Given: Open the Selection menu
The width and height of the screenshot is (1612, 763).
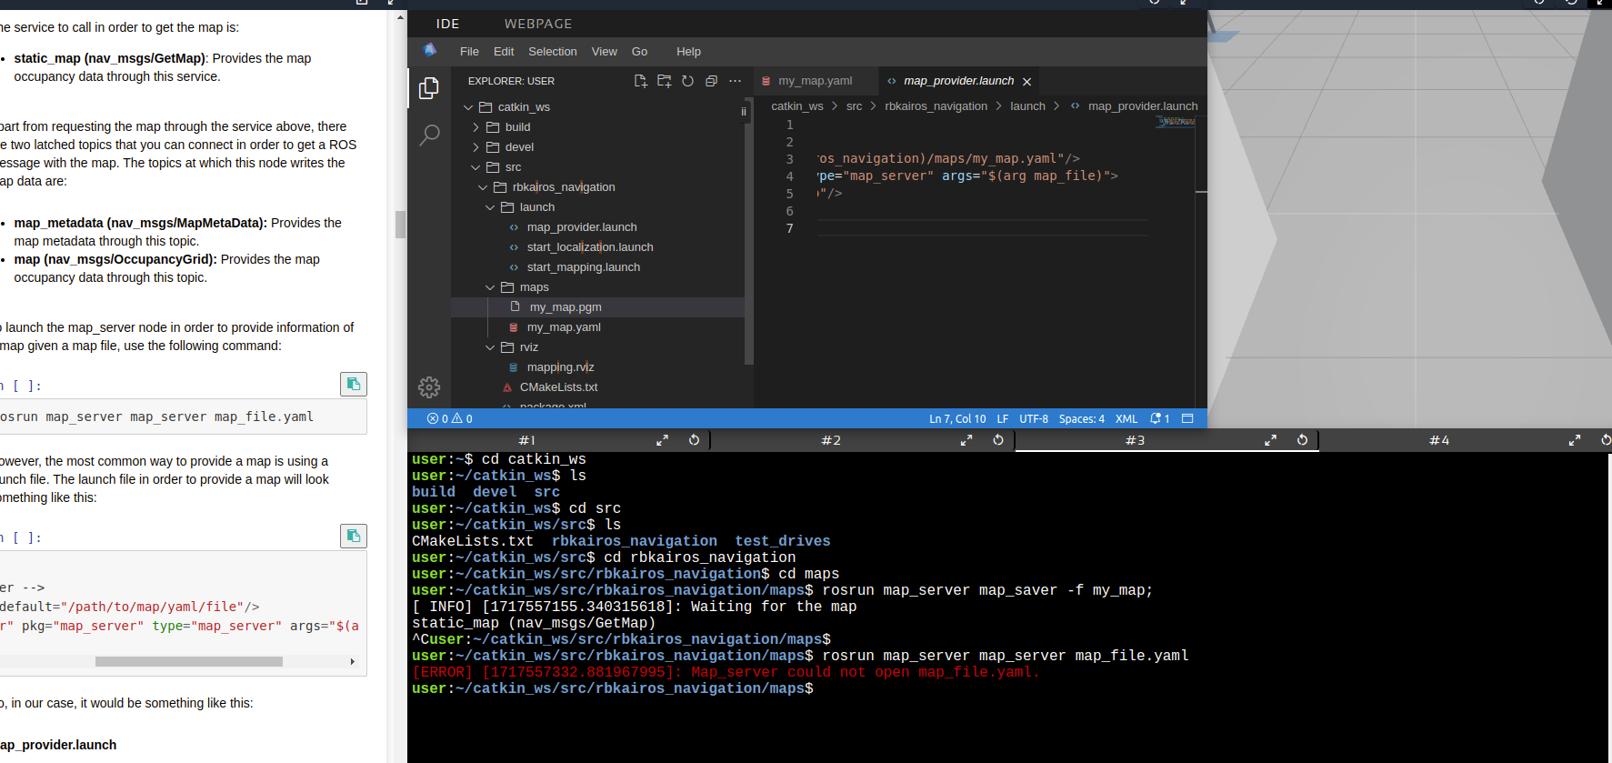Looking at the screenshot, I should tap(552, 52).
